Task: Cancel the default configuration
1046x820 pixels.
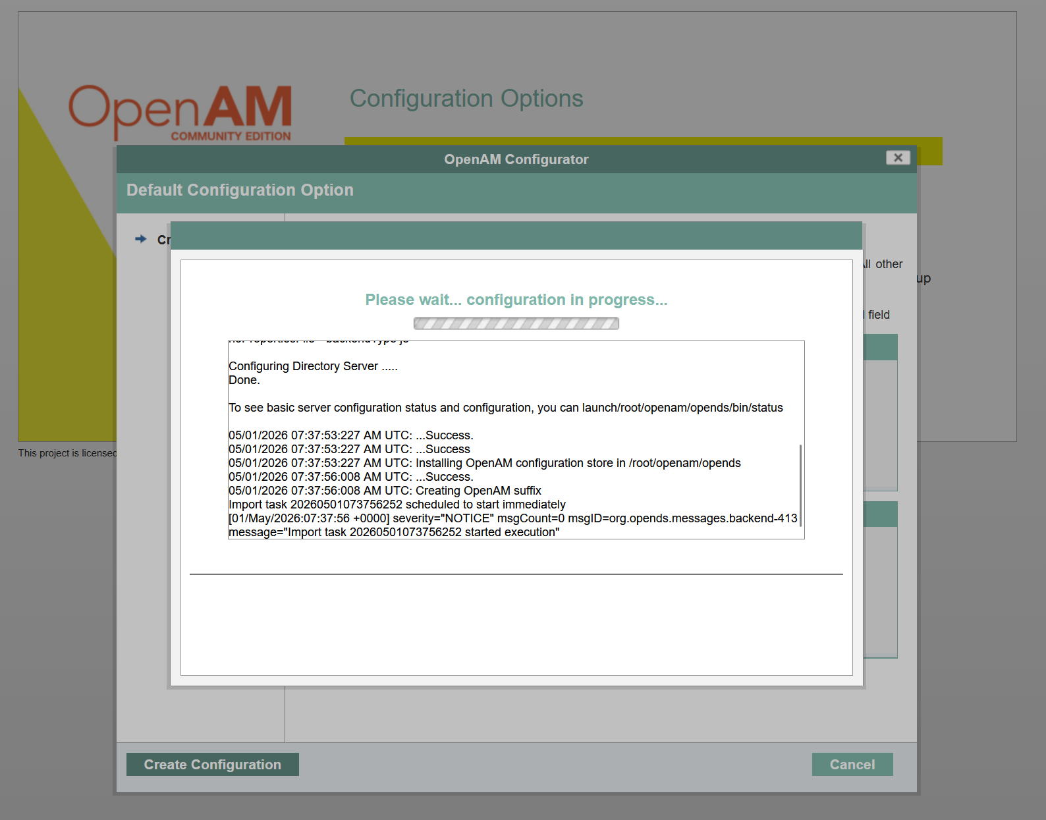Action: point(852,764)
